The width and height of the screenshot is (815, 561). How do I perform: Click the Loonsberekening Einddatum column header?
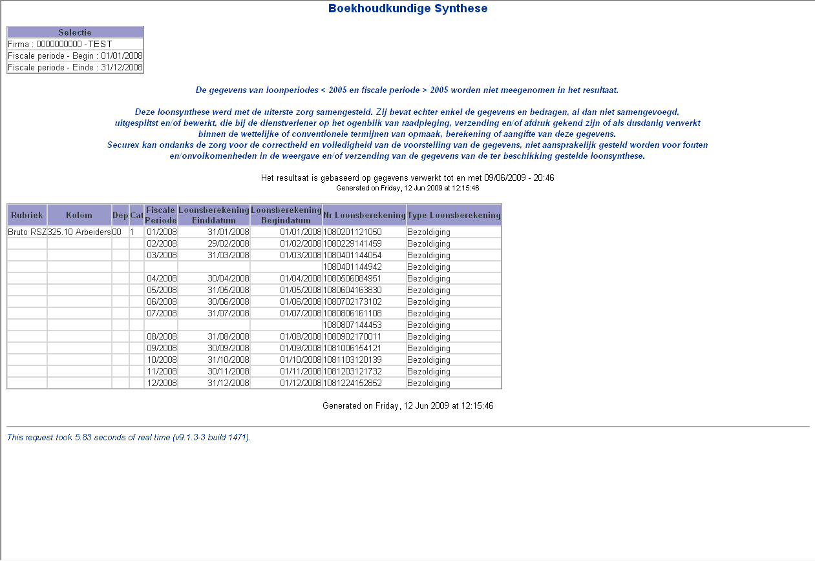[214, 215]
